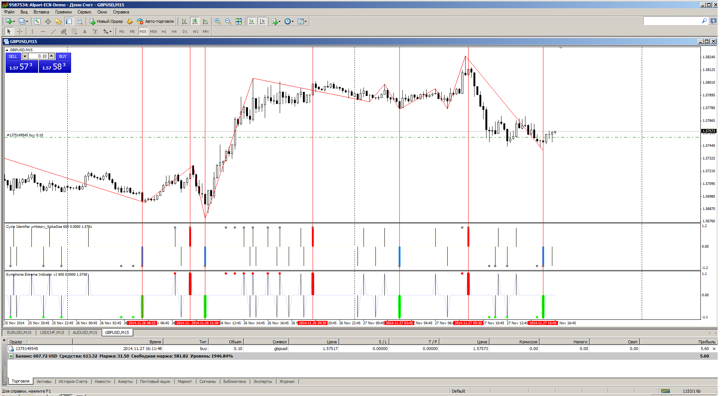This screenshot has height=396, width=721.
Task: Increase the trade volume with the up arrow
Action: coord(52,56)
